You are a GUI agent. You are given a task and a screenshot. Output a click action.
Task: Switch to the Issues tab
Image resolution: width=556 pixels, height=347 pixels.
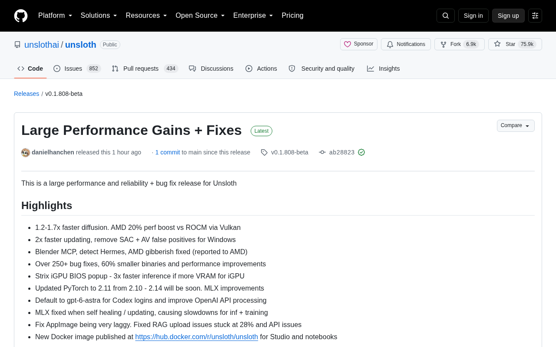(x=77, y=69)
